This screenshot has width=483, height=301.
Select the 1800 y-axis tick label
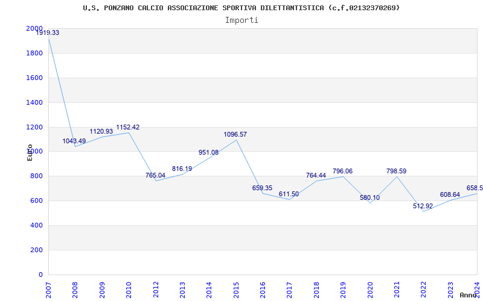click(x=34, y=53)
